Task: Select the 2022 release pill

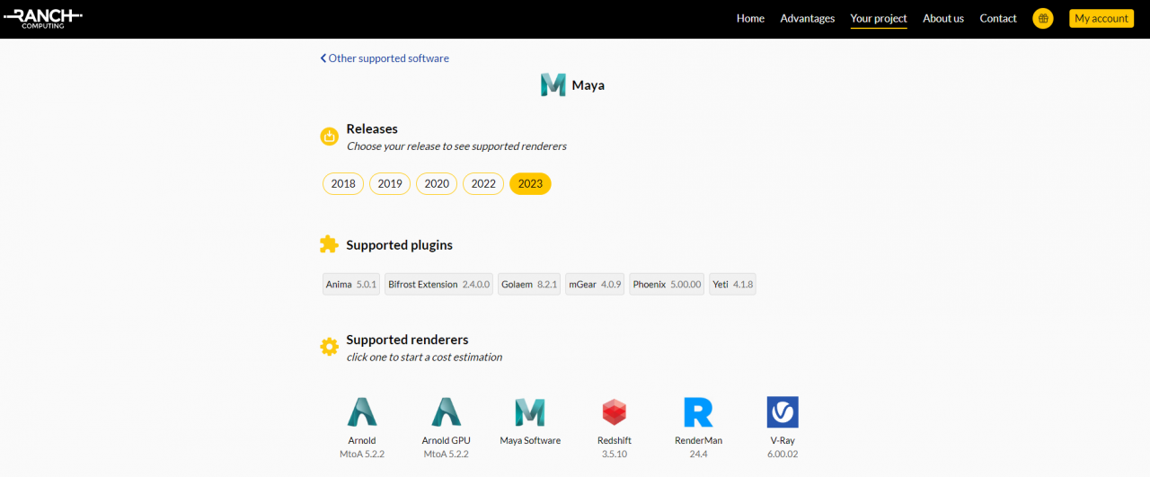Action: 483,183
